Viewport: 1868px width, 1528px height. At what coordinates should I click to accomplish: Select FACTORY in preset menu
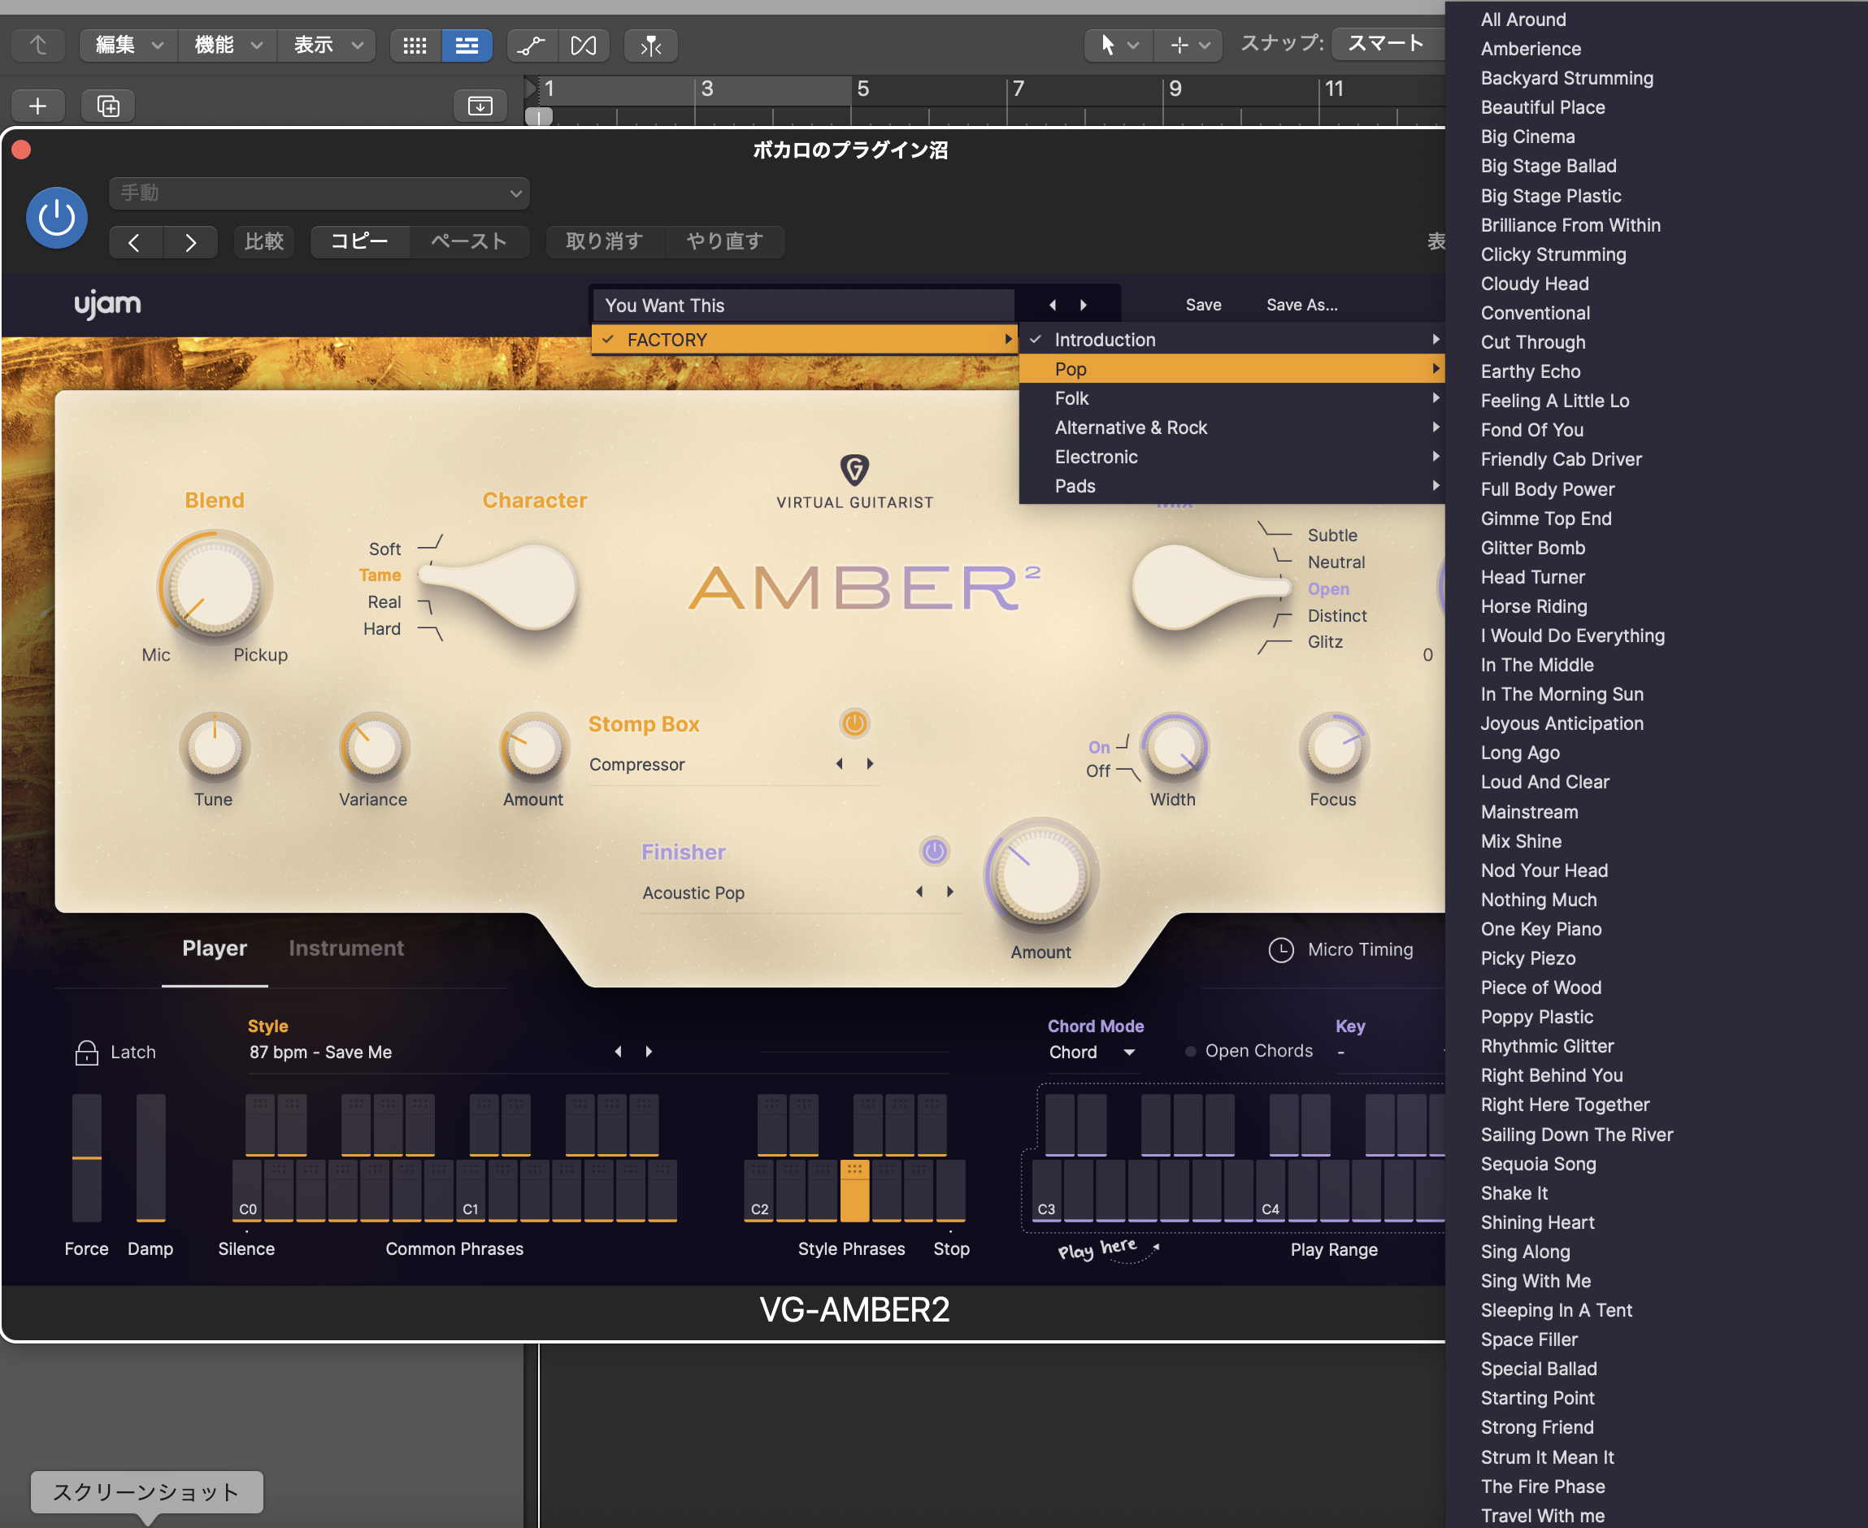pos(805,340)
